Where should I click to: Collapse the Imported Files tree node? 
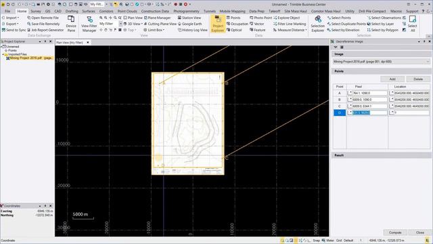coord(3,54)
